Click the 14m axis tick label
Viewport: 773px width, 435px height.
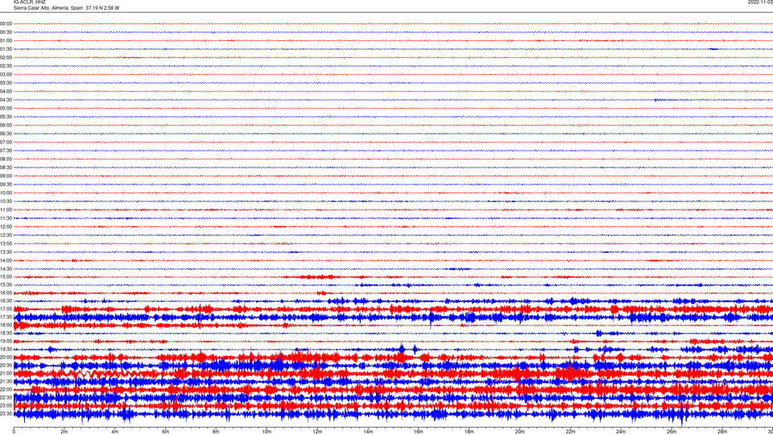pyautogui.click(x=368, y=432)
